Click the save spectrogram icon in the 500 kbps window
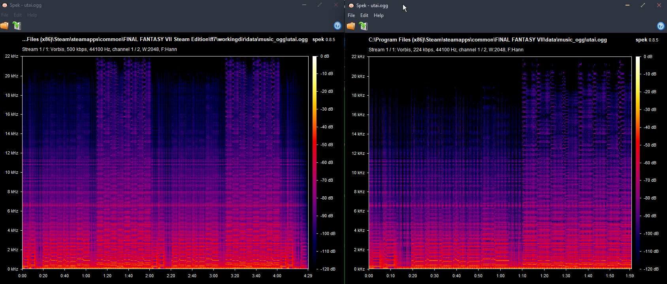The height and width of the screenshot is (284, 667). pyautogui.click(x=17, y=26)
